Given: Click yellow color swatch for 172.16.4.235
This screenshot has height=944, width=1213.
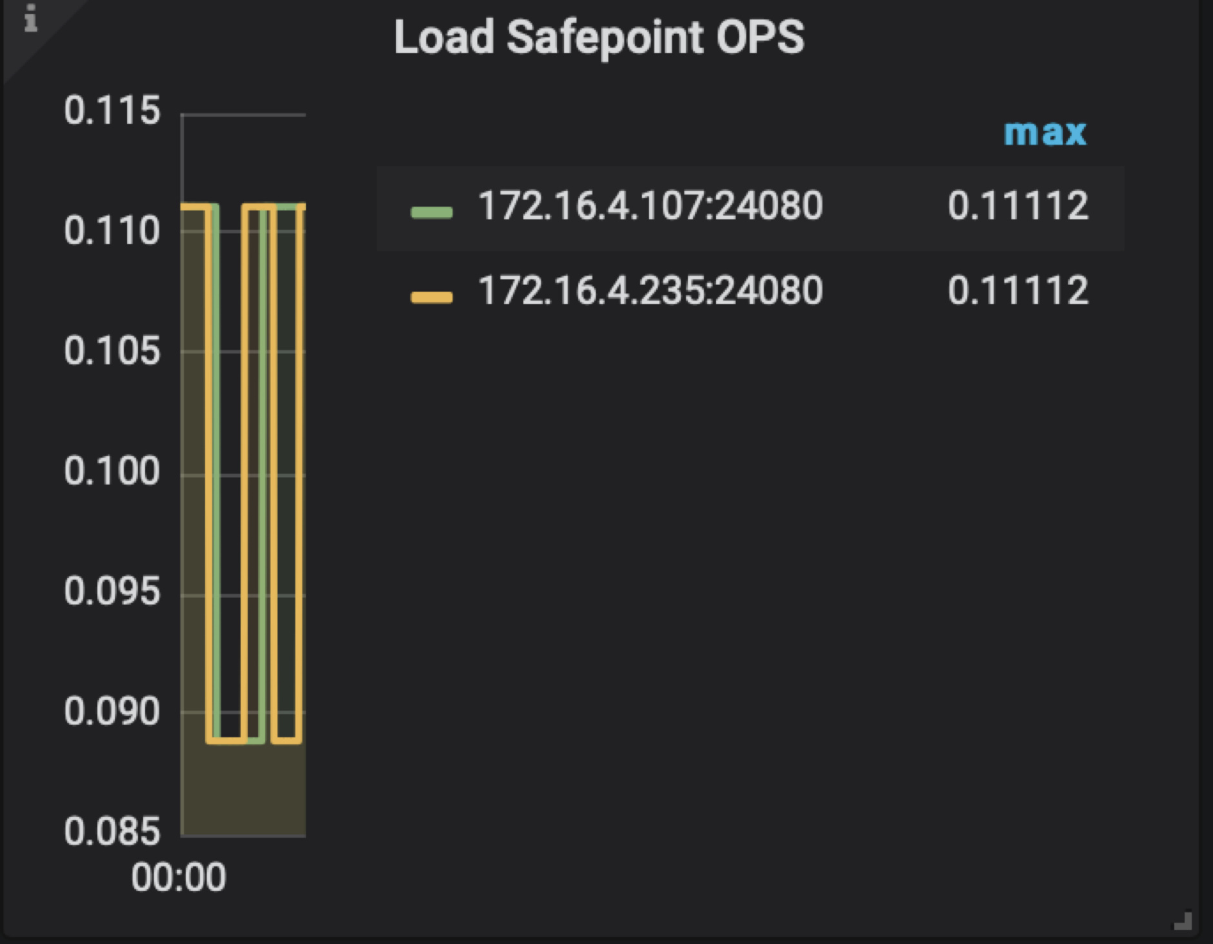Looking at the screenshot, I should [432, 296].
